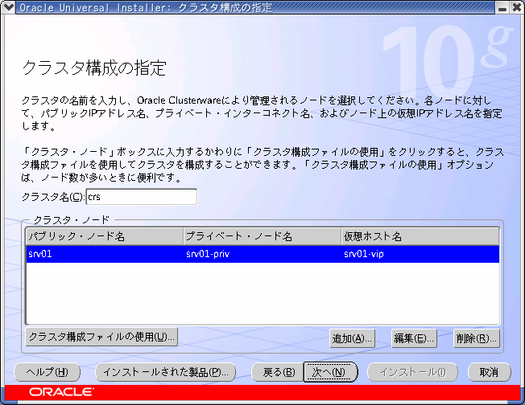525x405 pixels.
Task: Open help with ヘルプ(H) button
Action: (x=48, y=372)
